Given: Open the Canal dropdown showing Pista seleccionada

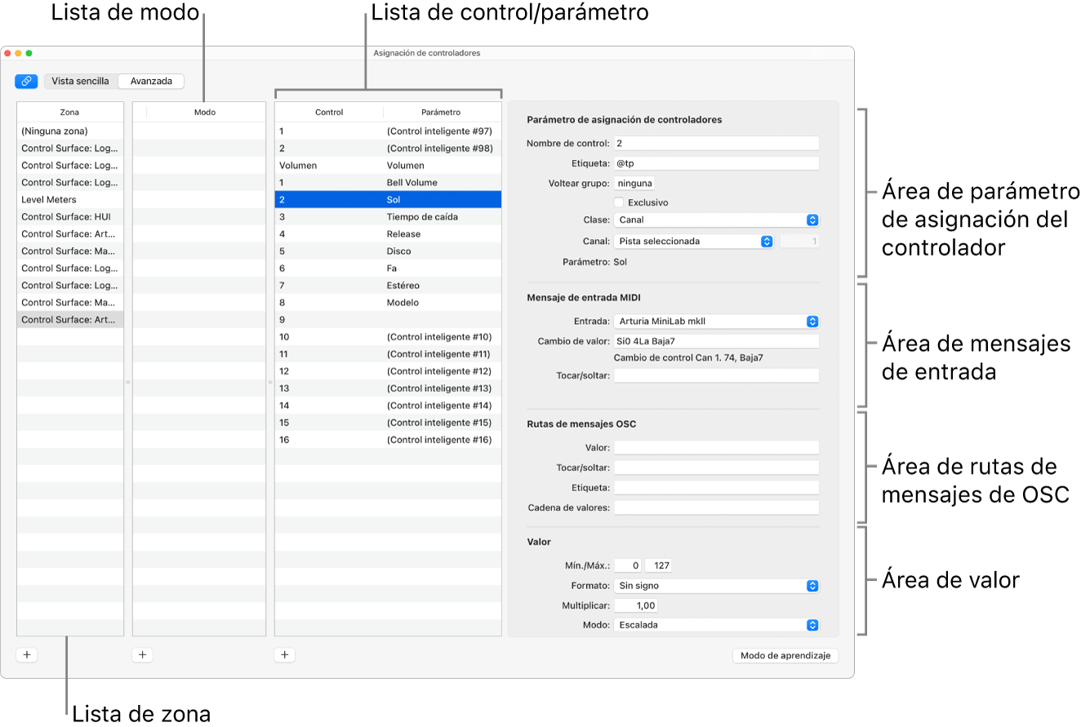Looking at the screenshot, I should [x=693, y=242].
